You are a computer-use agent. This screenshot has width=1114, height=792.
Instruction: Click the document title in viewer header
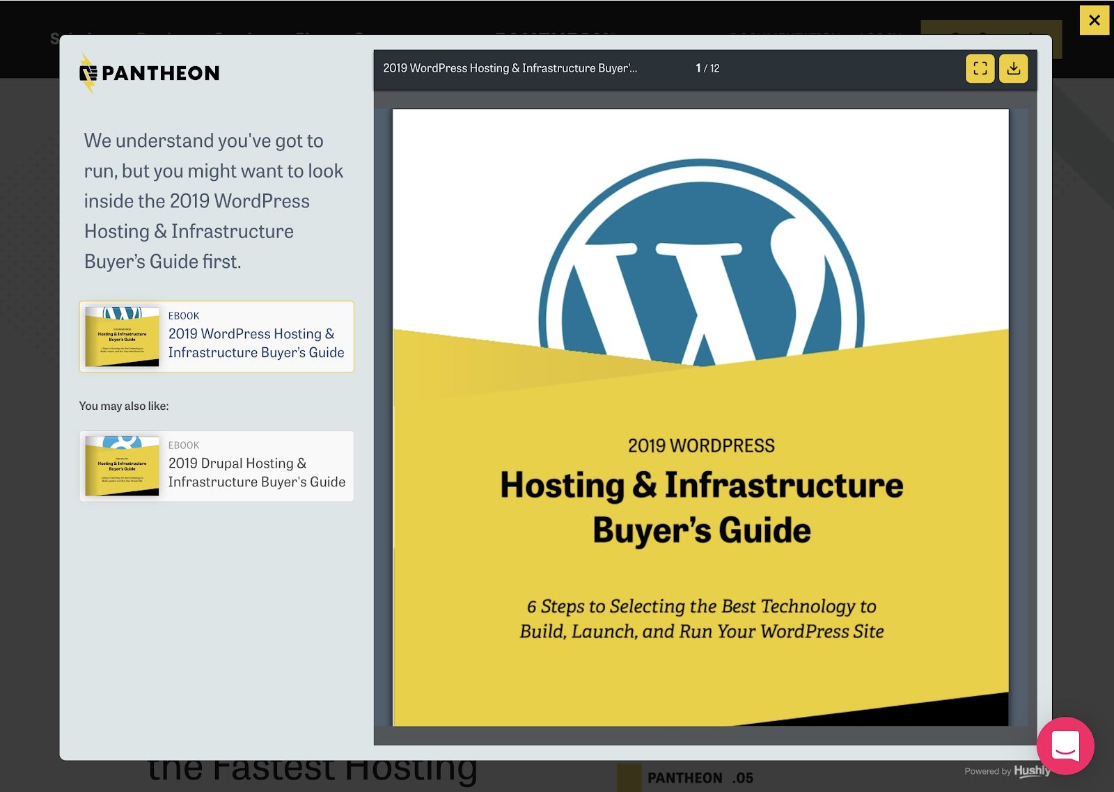pyautogui.click(x=510, y=68)
